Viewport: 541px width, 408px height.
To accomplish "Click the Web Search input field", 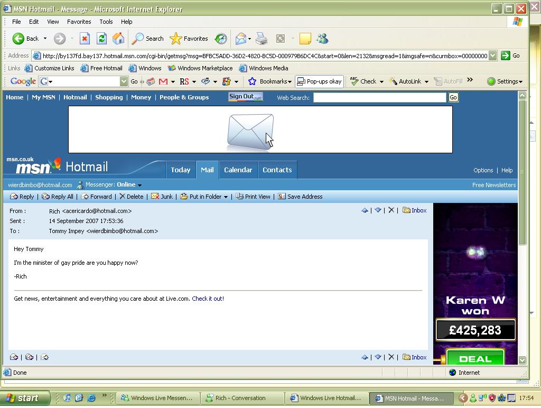I will coord(379,98).
